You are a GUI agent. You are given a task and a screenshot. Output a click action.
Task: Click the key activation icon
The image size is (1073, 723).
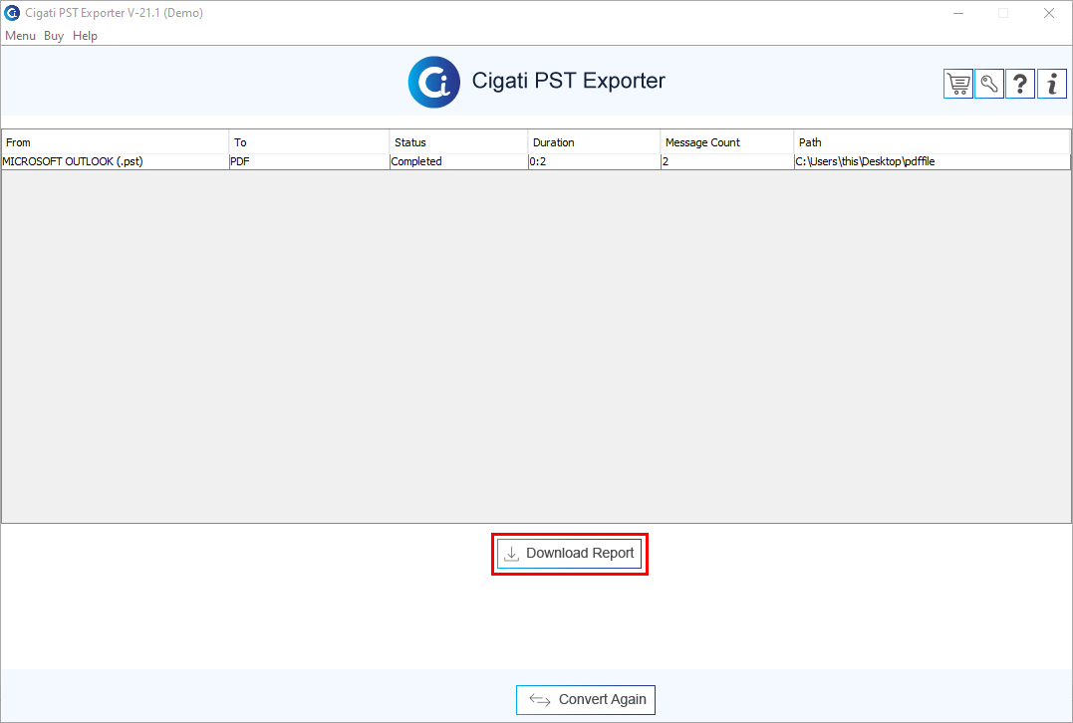pyautogui.click(x=989, y=84)
